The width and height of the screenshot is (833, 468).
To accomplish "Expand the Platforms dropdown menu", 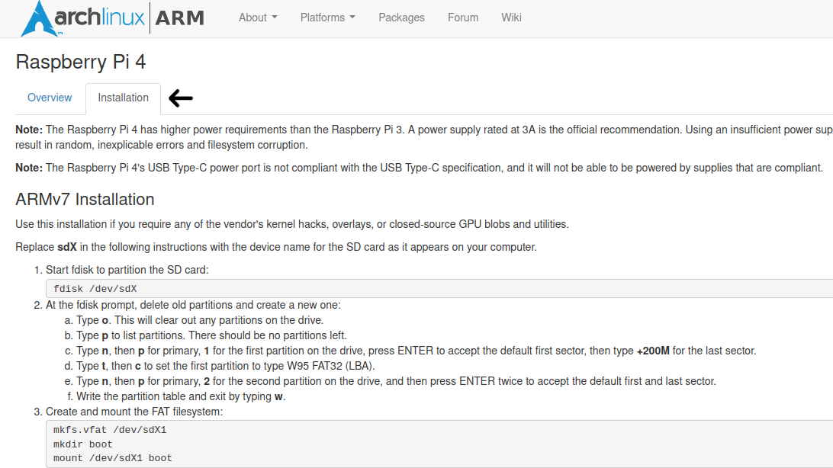I will click(328, 18).
